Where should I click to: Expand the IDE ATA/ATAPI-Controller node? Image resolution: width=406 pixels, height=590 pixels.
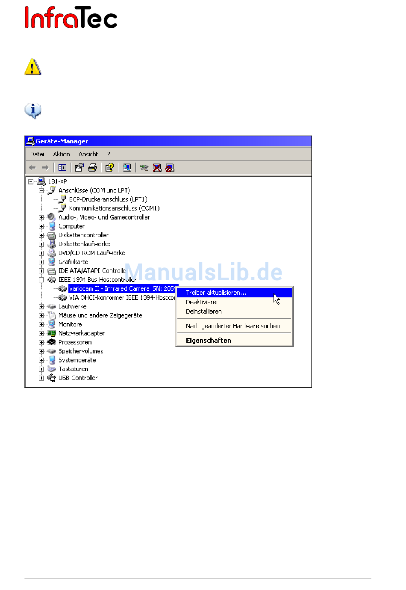tap(41, 271)
